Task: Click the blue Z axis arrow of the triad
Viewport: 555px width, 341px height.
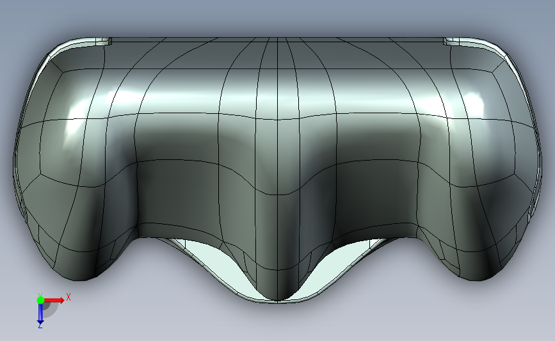Action: 40,313
